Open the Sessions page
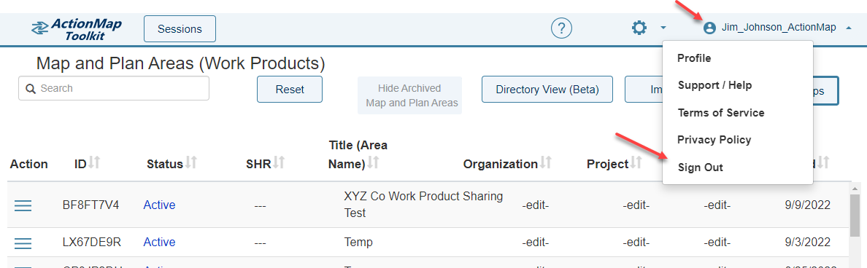Screen dimensions: 867x268 [x=180, y=28]
